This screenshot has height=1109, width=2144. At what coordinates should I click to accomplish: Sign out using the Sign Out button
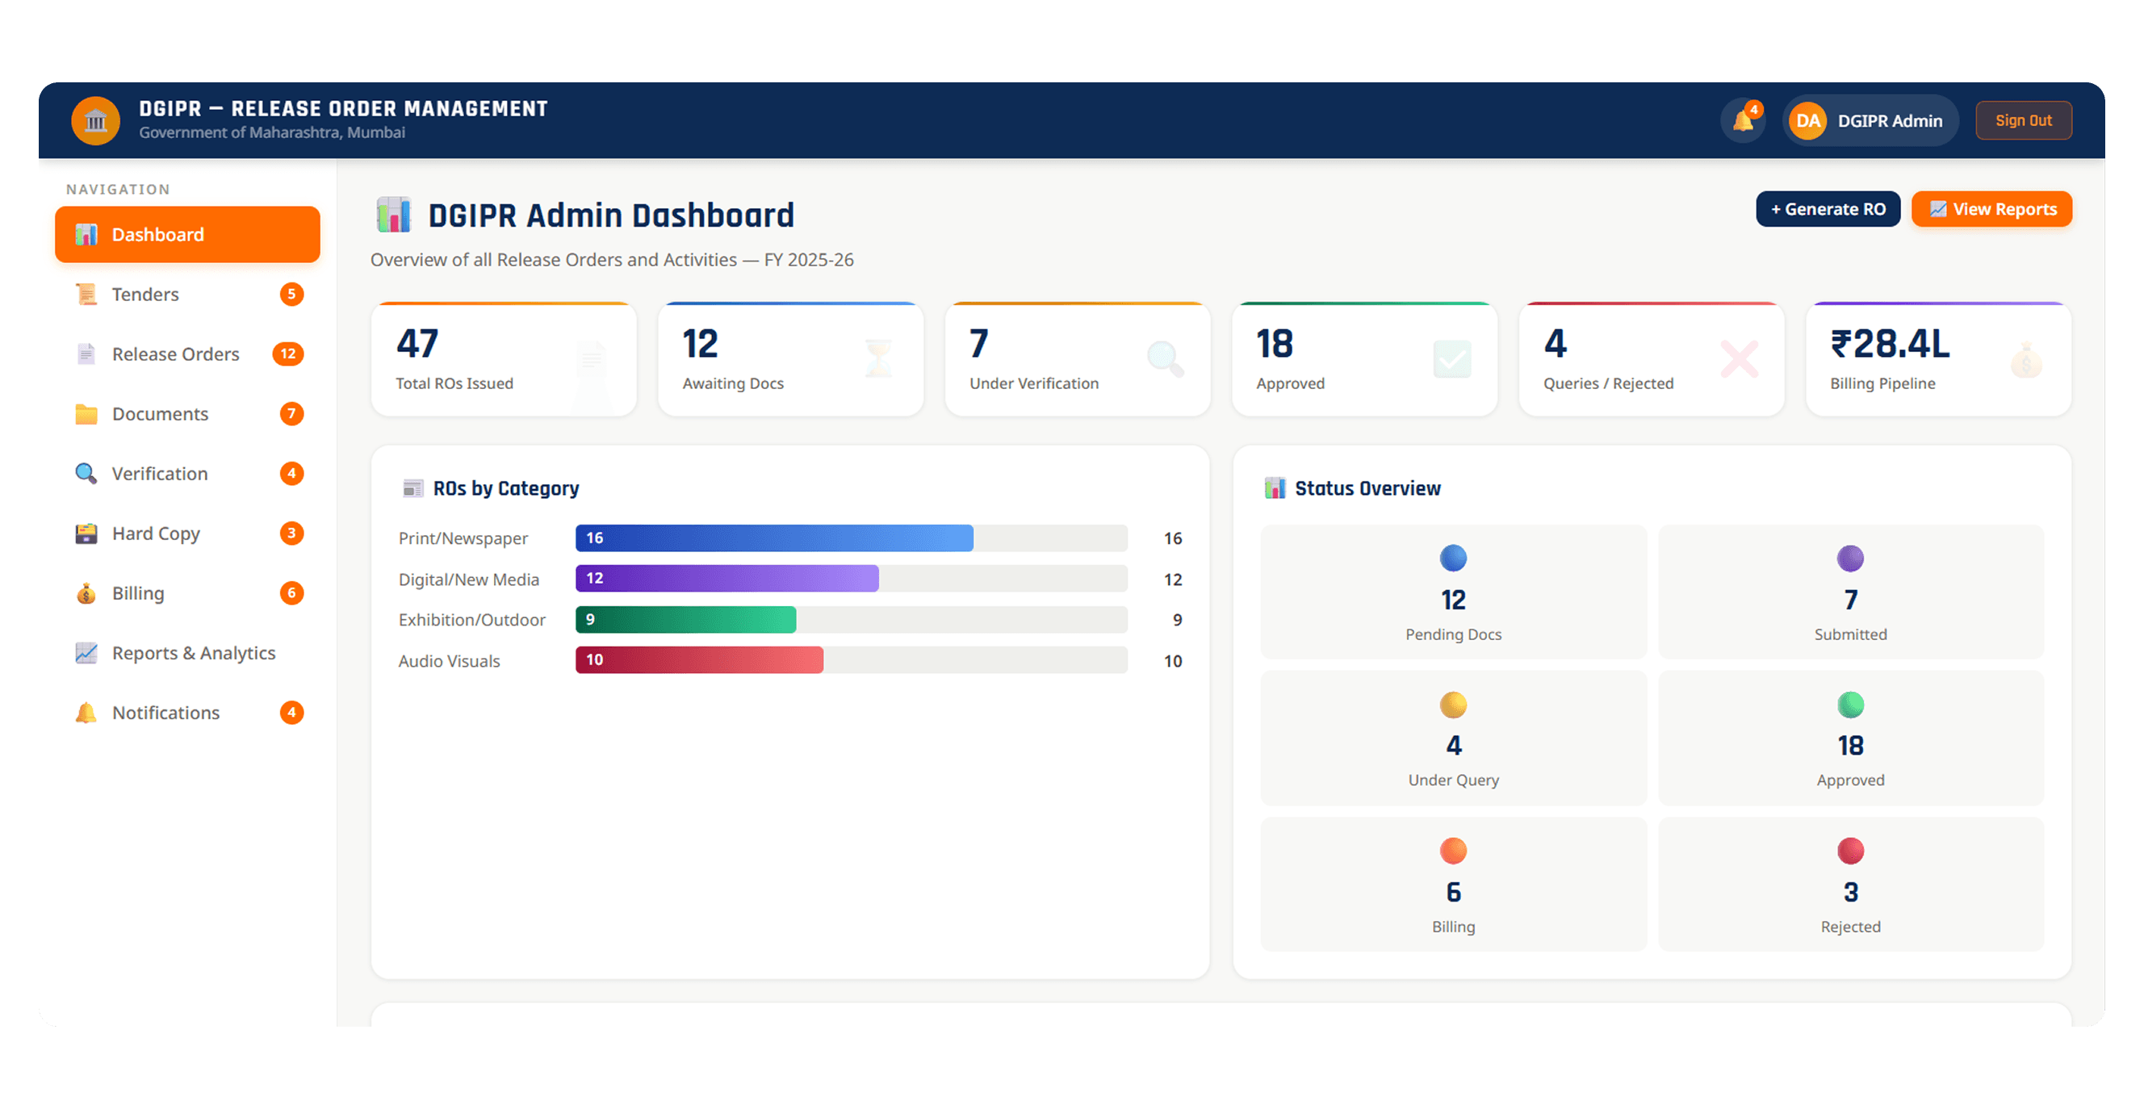point(2023,121)
